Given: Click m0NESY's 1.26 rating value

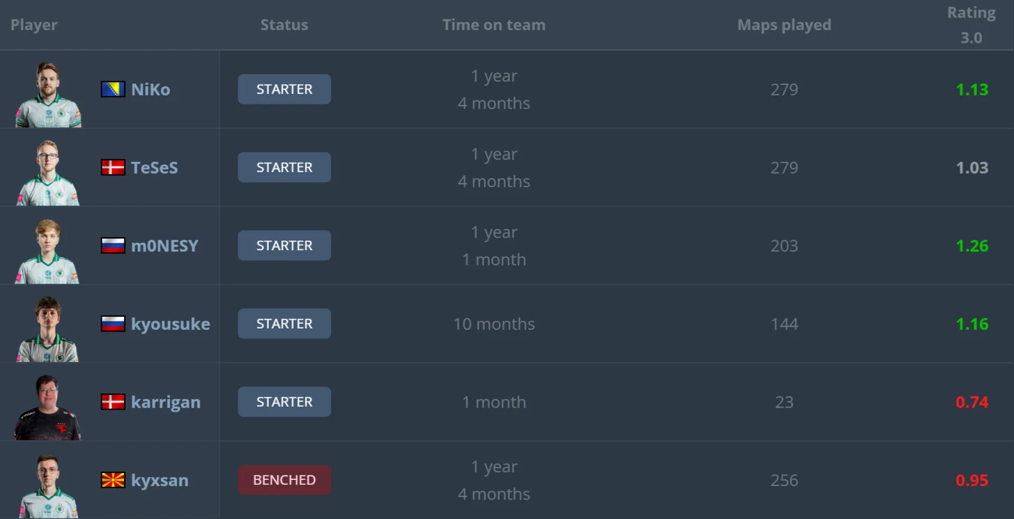Looking at the screenshot, I should click(x=972, y=246).
